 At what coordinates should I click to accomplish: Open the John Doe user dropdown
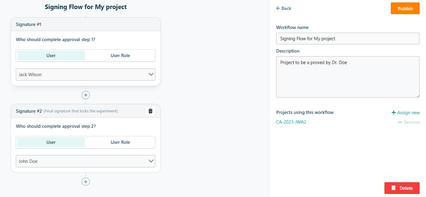pyautogui.click(x=86, y=161)
